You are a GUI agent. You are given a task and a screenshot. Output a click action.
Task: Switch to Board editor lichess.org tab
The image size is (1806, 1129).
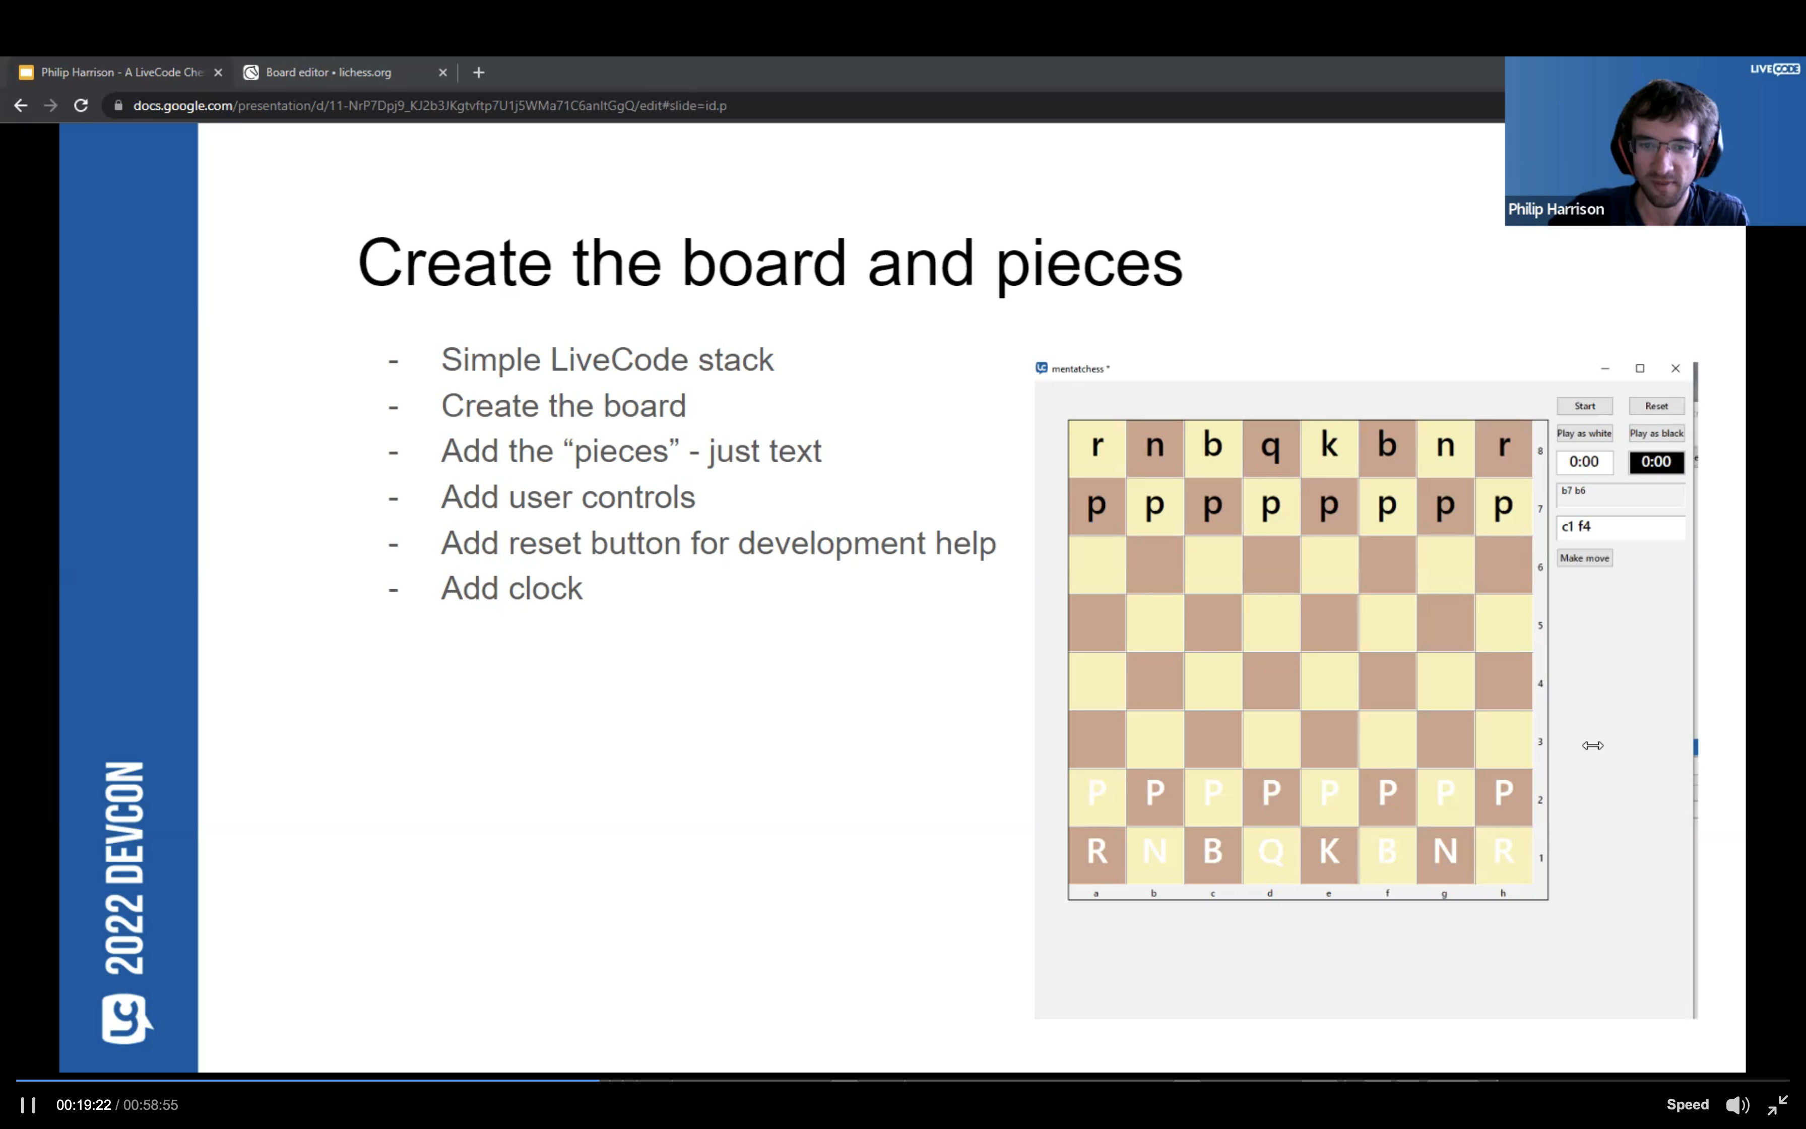pos(329,73)
